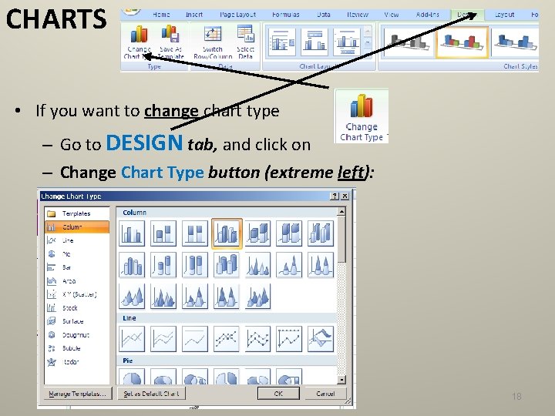This screenshot has width=555, height=416.
Task: Select the highlighted multicolor chart style
Action: (462, 42)
